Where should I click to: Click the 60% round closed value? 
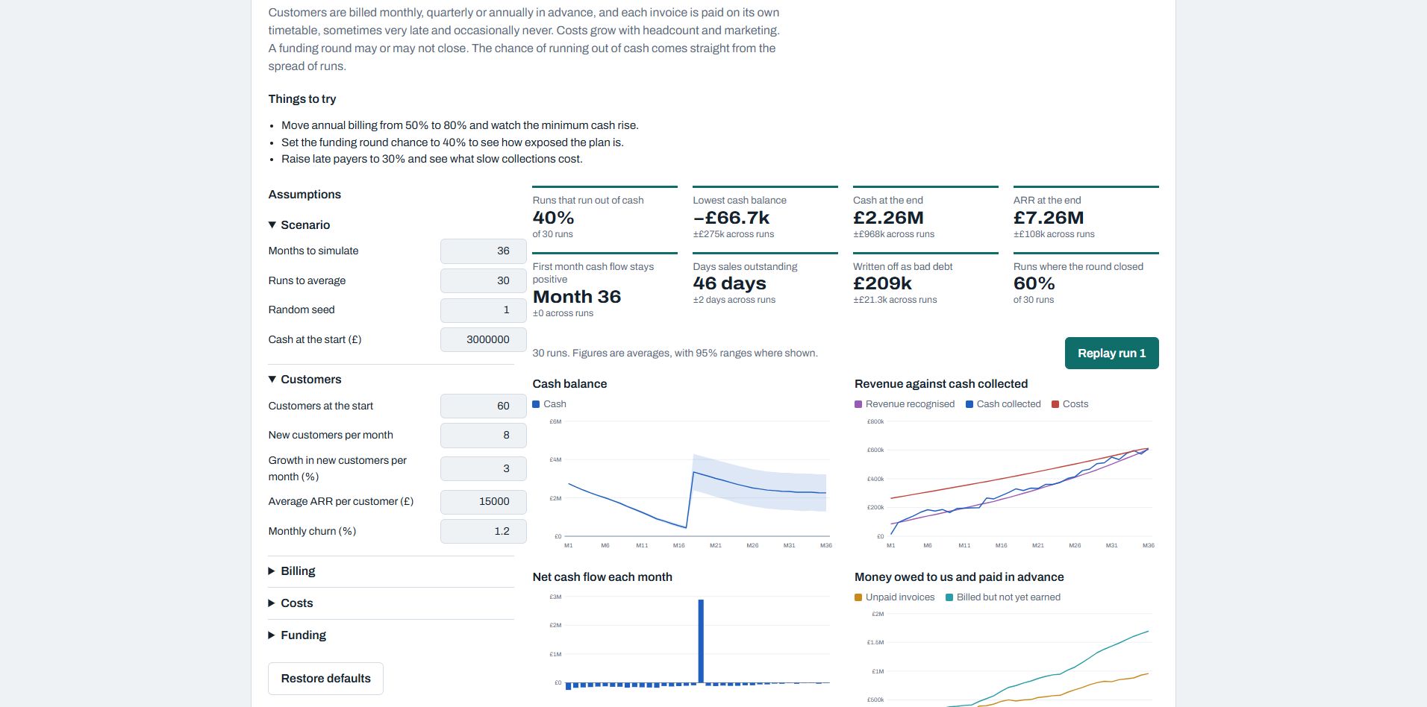point(1034,283)
